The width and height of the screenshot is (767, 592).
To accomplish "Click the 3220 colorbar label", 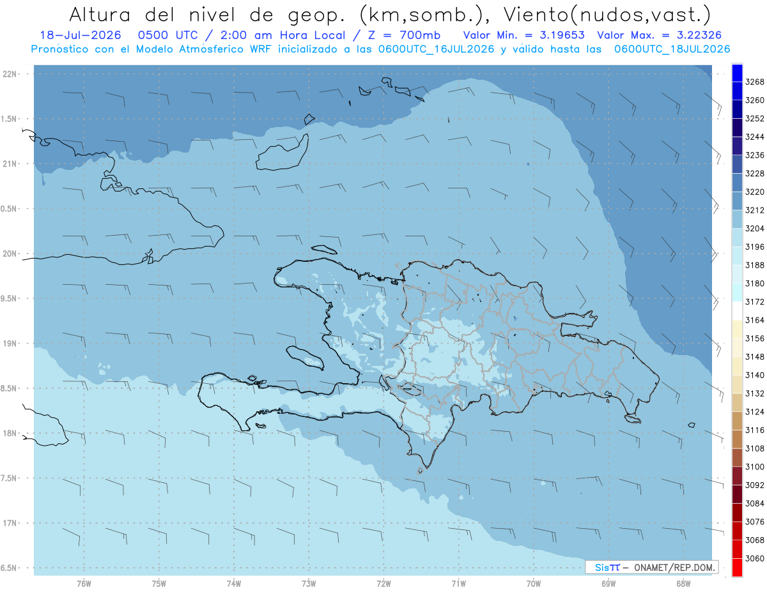I will [754, 192].
